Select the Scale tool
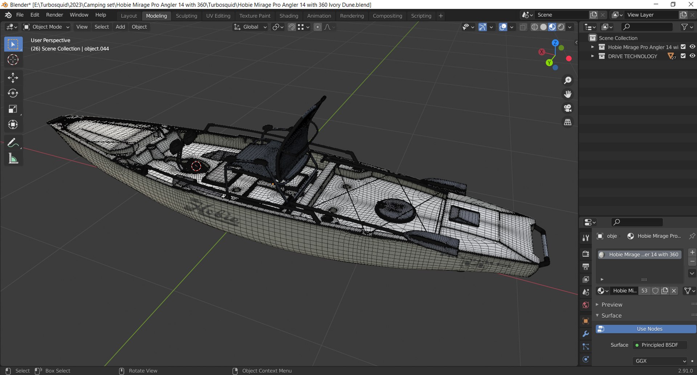697x375 pixels. [x=13, y=109]
